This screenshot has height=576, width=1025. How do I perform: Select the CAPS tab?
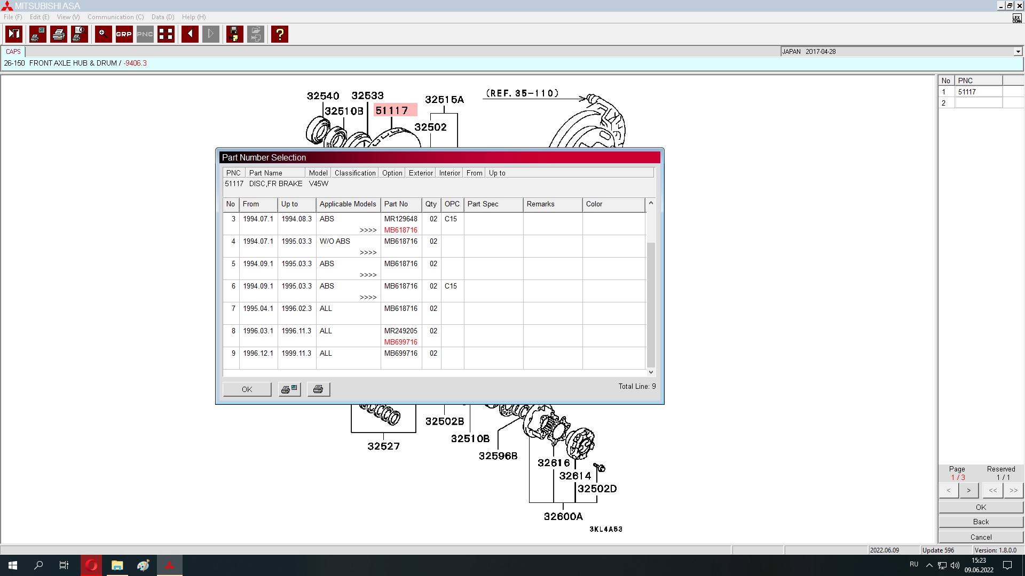[13, 52]
